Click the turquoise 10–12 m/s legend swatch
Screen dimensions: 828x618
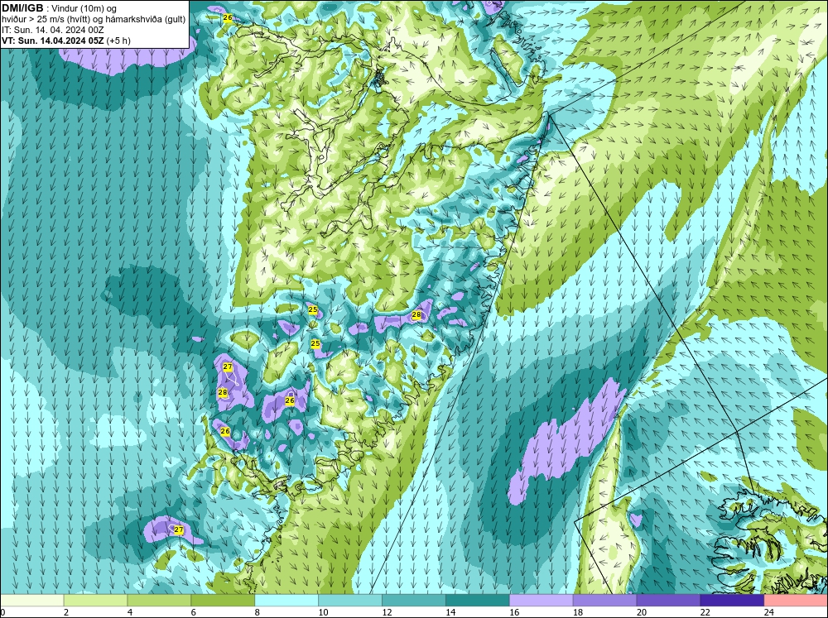350,601
